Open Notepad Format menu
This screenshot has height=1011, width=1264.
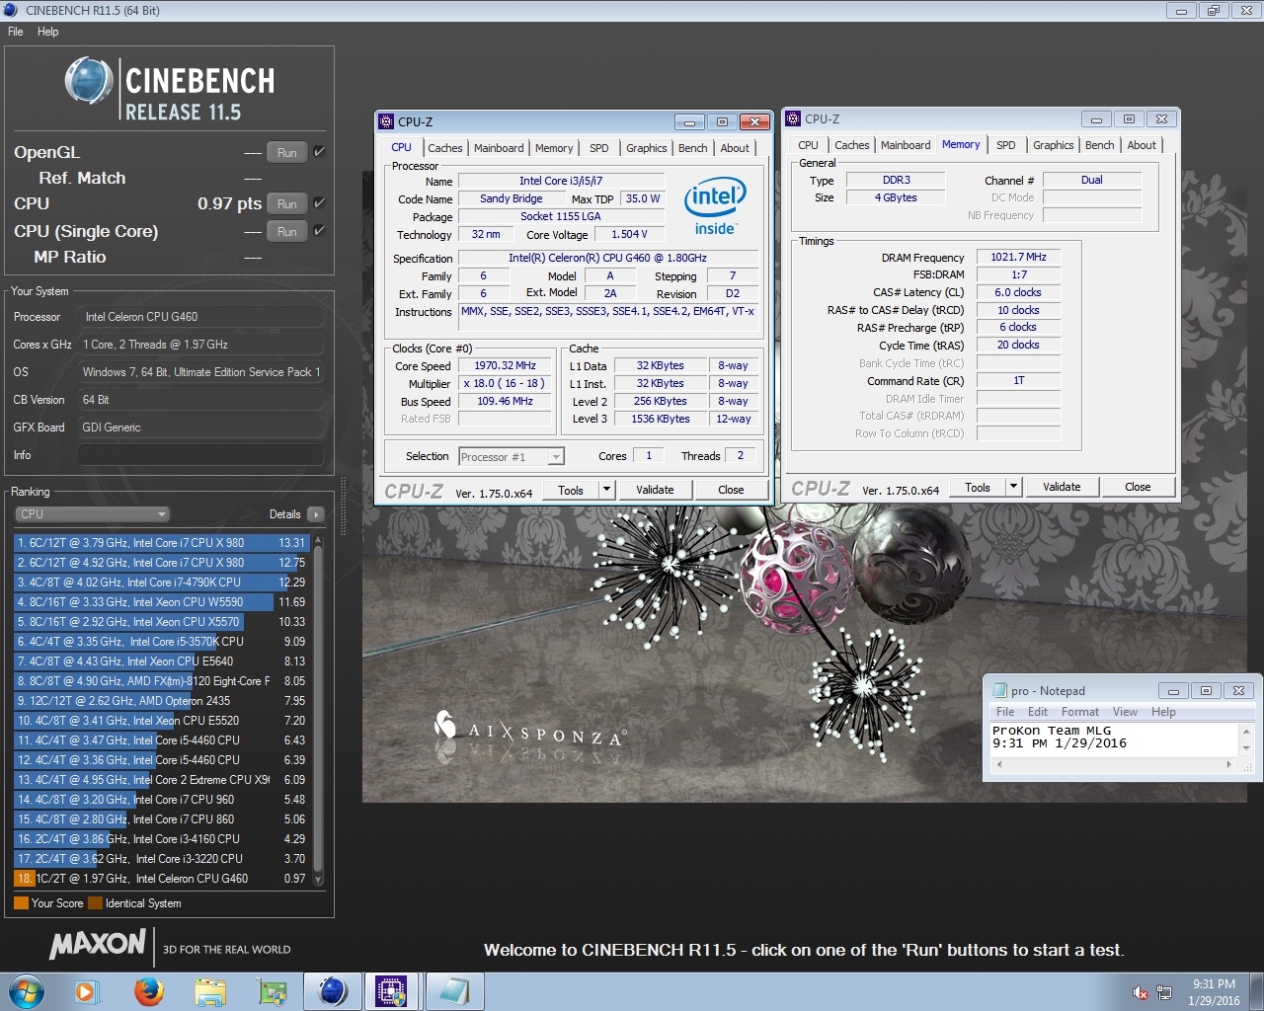[1080, 712]
